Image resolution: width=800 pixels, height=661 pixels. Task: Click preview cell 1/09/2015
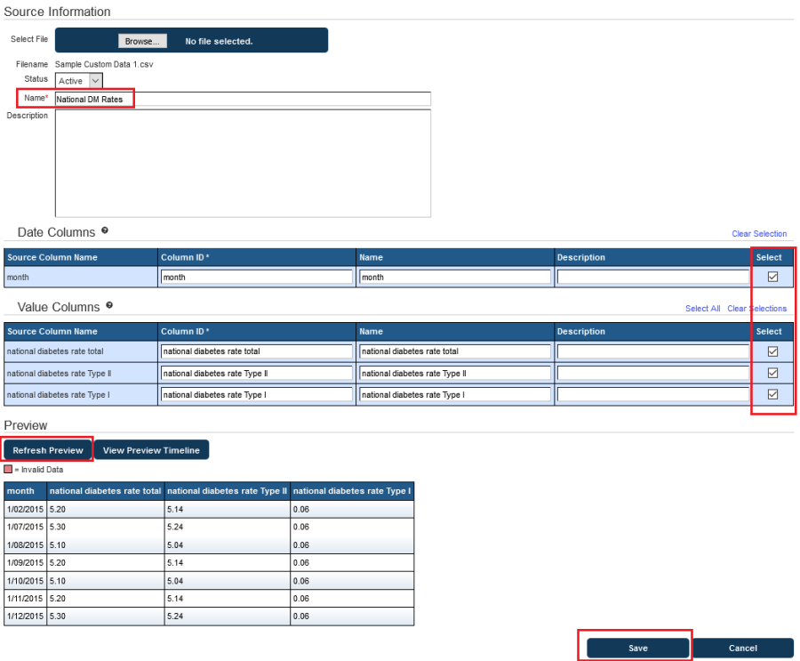(x=26, y=562)
